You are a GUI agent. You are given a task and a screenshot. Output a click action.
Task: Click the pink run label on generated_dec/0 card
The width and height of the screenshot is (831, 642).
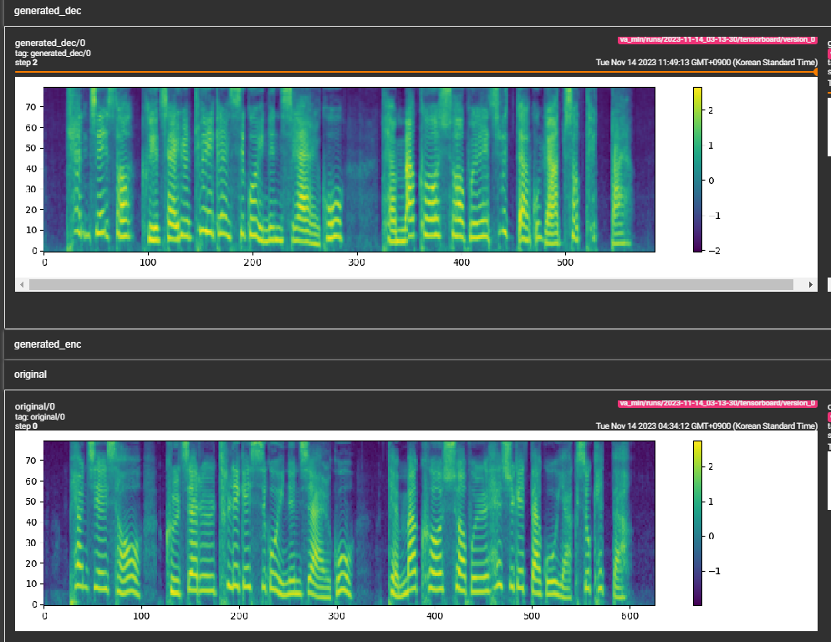point(717,40)
